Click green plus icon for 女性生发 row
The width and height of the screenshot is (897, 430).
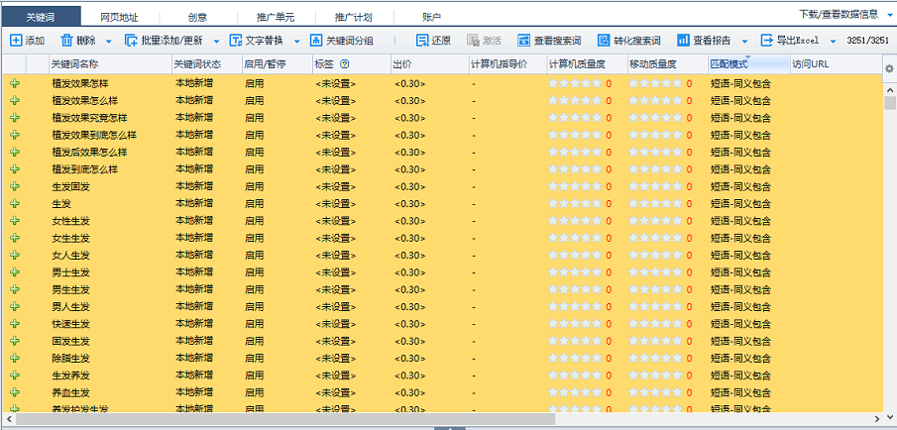pyautogui.click(x=15, y=221)
